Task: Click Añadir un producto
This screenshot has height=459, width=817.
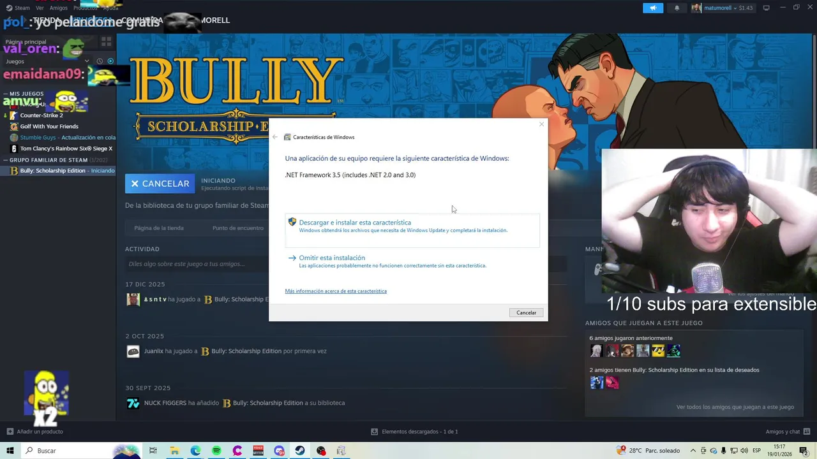Action: 35,432
